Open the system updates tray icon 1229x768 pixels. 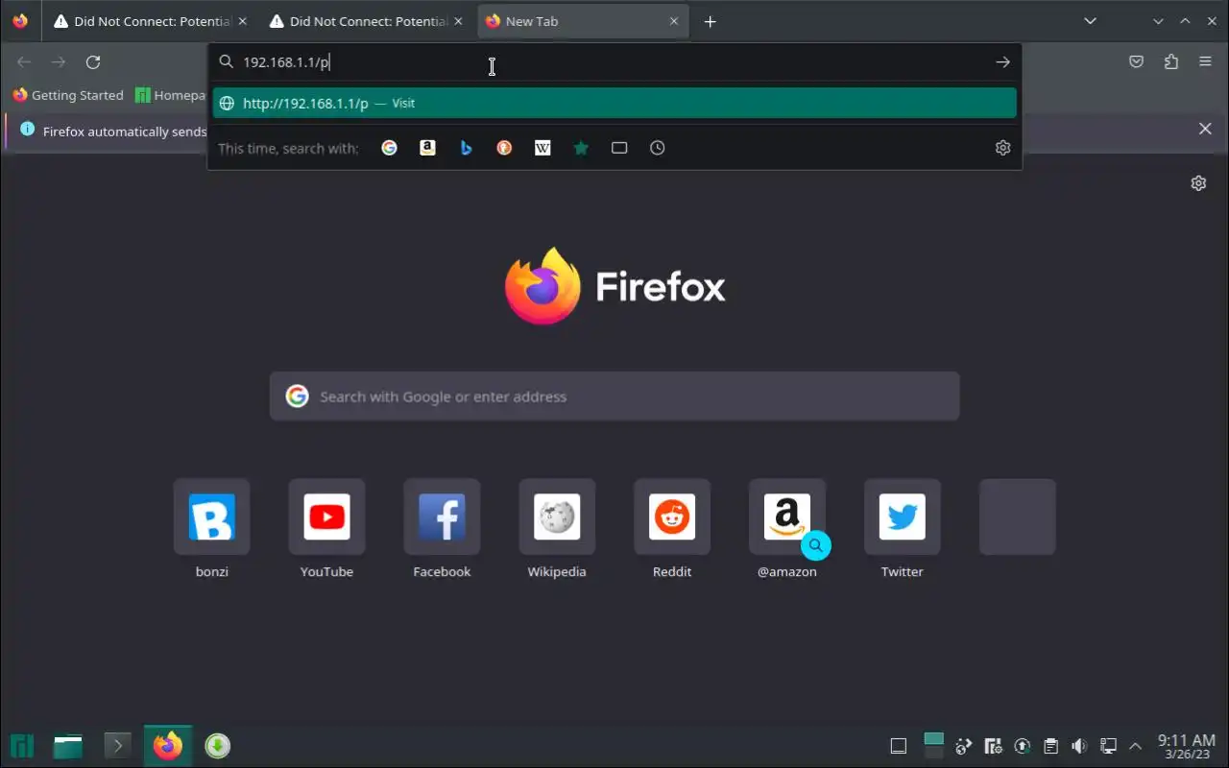[1023, 746]
